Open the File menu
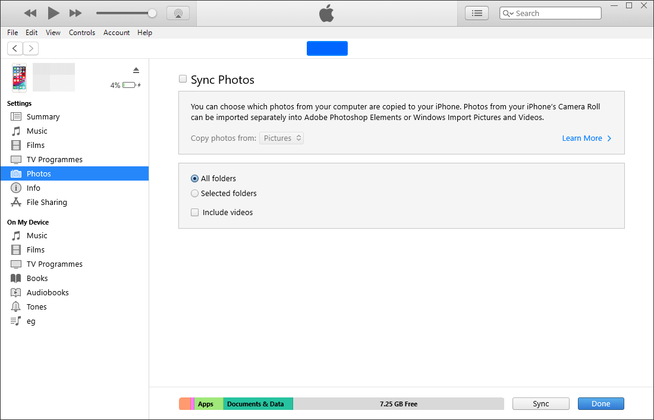 coord(12,33)
